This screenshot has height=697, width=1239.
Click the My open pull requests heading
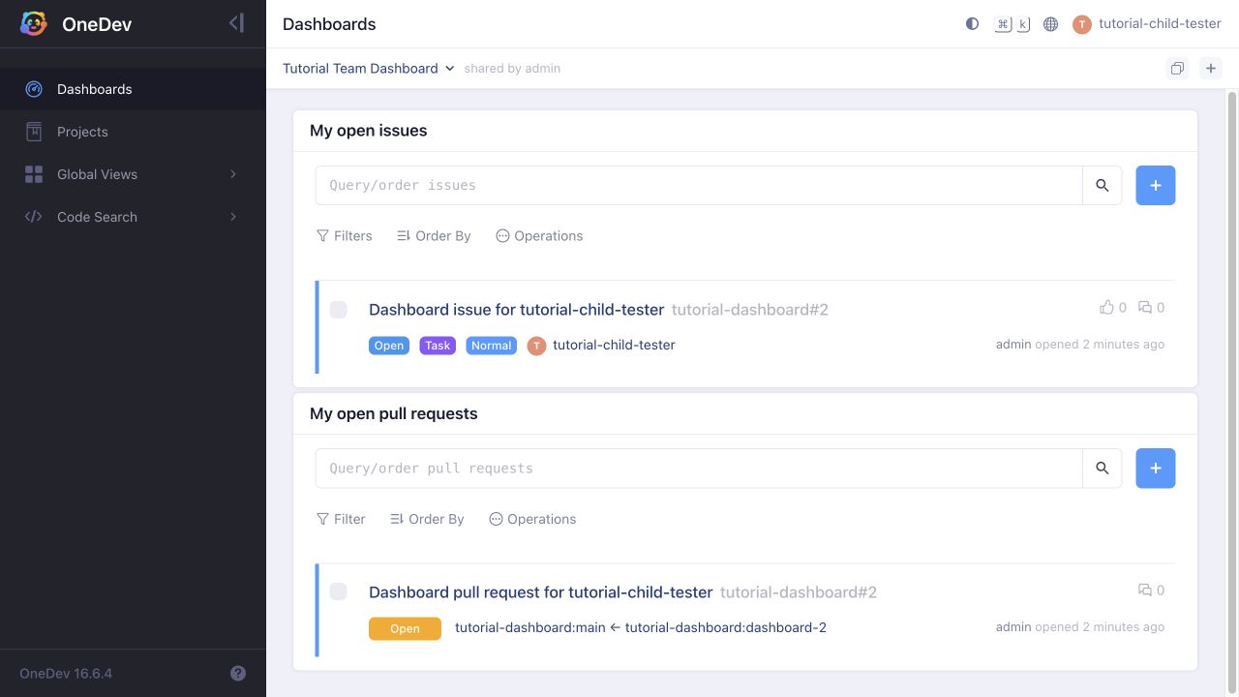(x=393, y=413)
